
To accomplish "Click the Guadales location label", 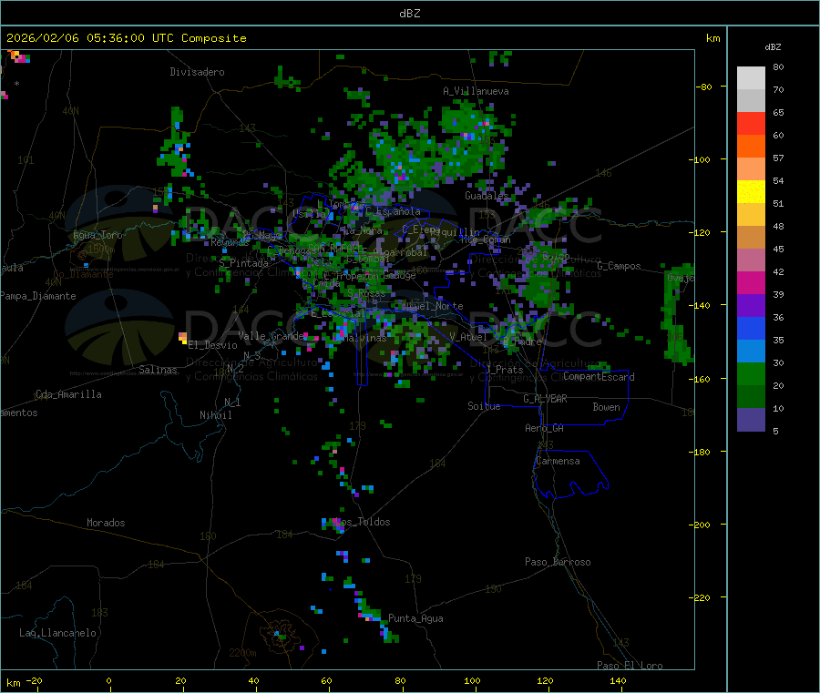I will [487, 196].
